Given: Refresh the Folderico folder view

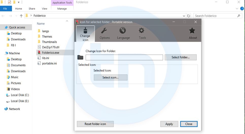Looking at the screenshot, I should coord(189,16).
